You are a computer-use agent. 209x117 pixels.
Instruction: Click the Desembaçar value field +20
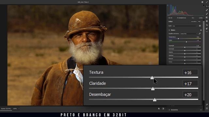[x=190, y=95]
